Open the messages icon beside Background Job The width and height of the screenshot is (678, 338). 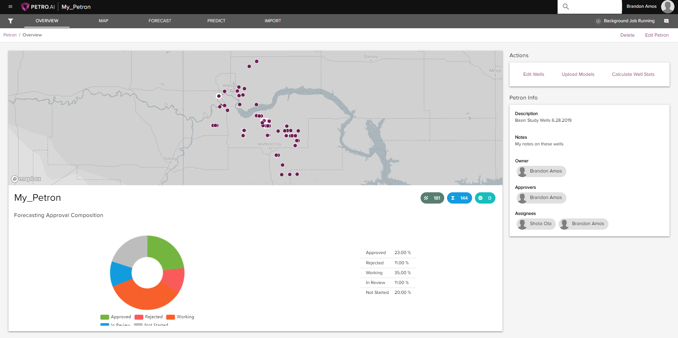coord(666,21)
